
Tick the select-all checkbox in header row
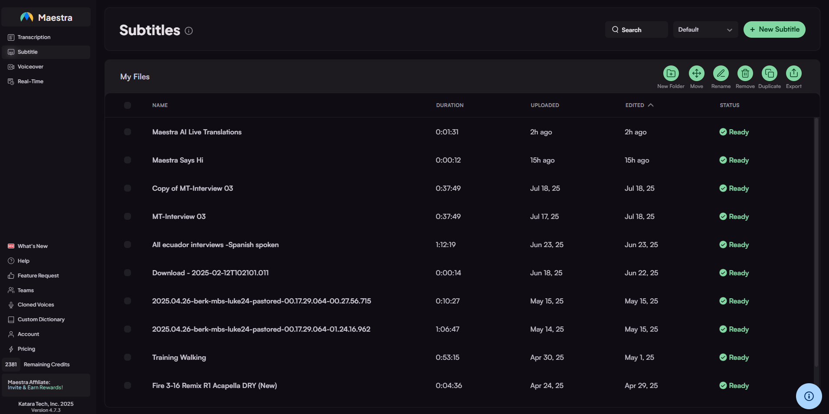128,105
